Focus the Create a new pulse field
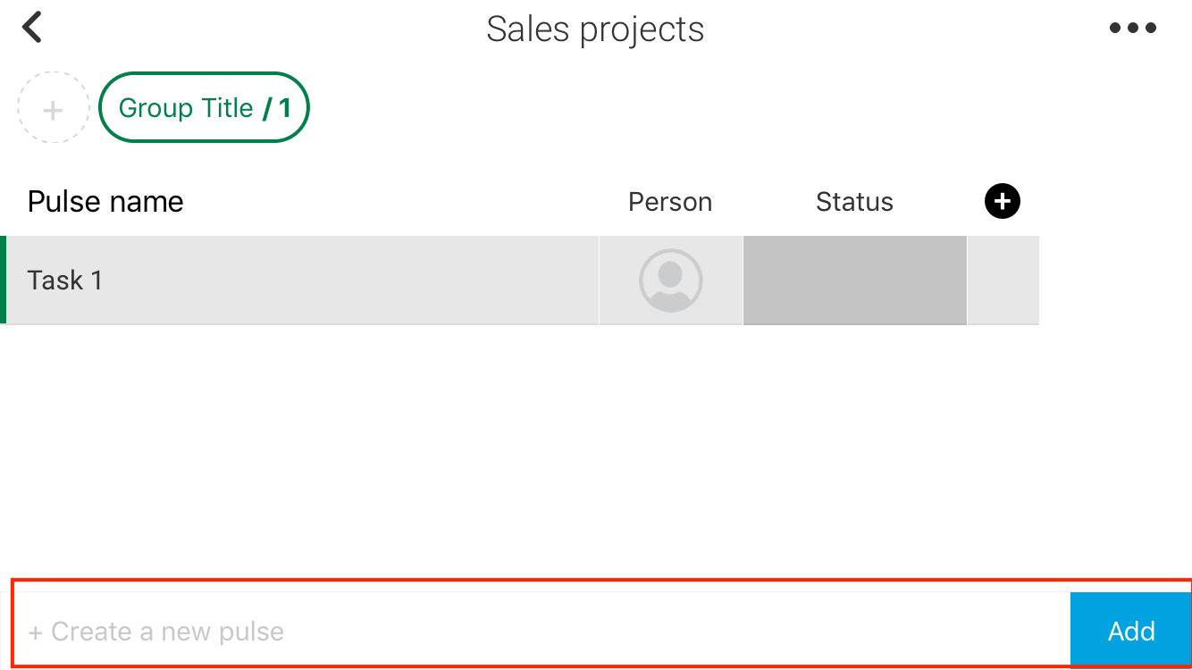1192x670 pixels. (x=541, y=632)
